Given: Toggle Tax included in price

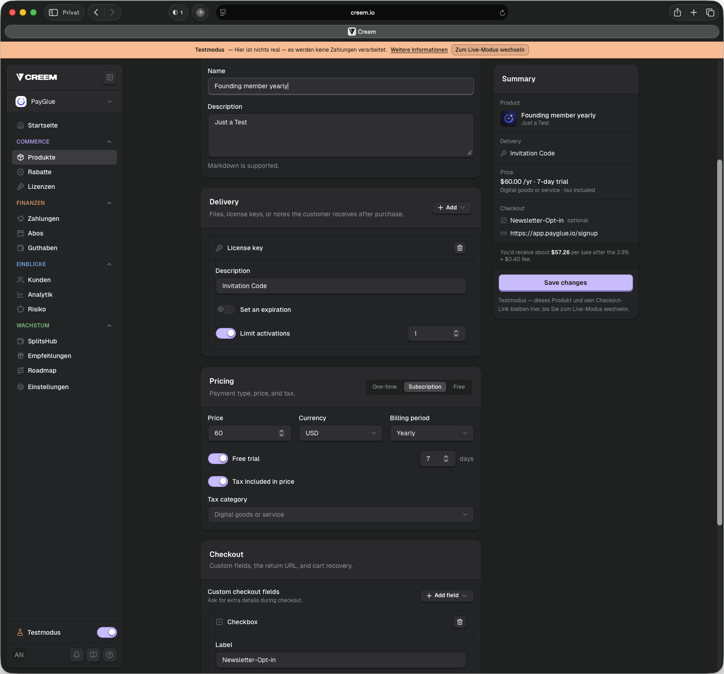Looking at the screenshot, I should click(x=218, y=481).
